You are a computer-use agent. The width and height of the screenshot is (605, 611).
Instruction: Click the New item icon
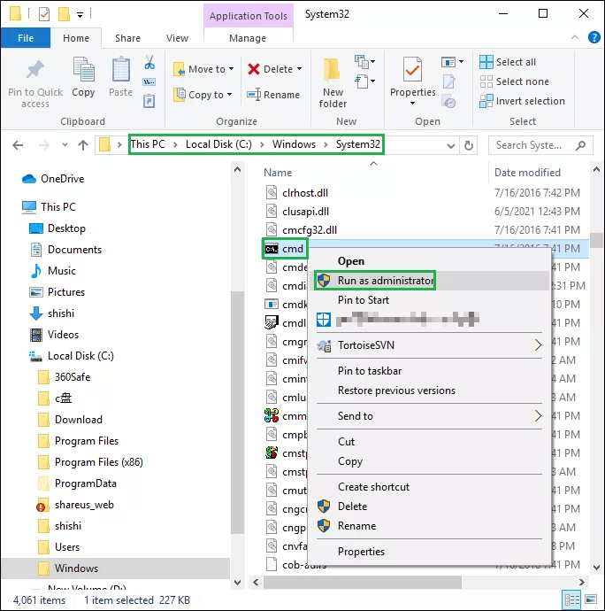(361, 62)
